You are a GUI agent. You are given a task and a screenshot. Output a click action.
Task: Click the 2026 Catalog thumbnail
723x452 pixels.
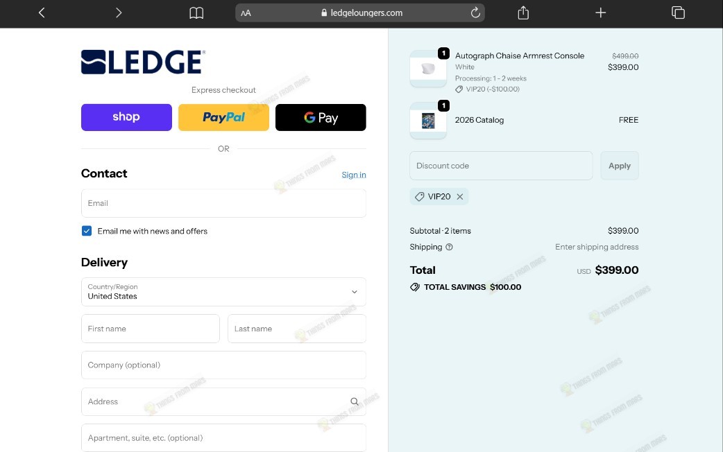(x=428, y=121)
